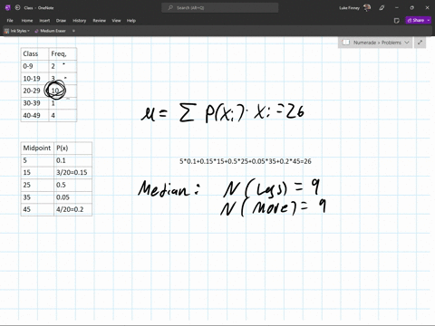Click the 'P(x)' header cell
The width and height of the screenshot is (435, 326).
pos(72,148)
